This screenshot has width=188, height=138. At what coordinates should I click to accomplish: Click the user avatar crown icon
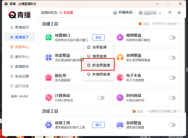click(141, 13)
